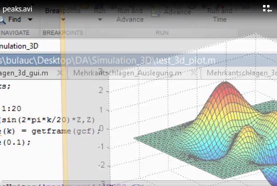Image resolution: width=277 pixels, height=186 pixels.
Task: Close the Mehrkantschlagen_Auslegung.m tab
Action: point(194,72)
